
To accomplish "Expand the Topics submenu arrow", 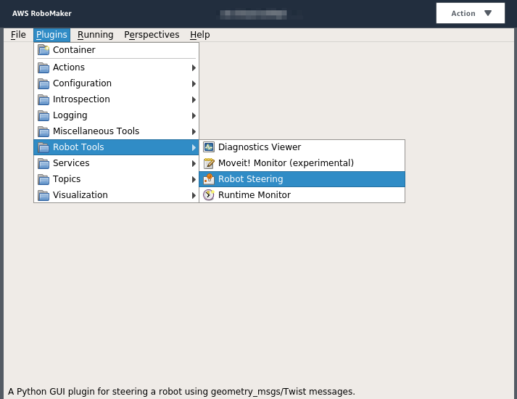I will (x=194, y=179).
